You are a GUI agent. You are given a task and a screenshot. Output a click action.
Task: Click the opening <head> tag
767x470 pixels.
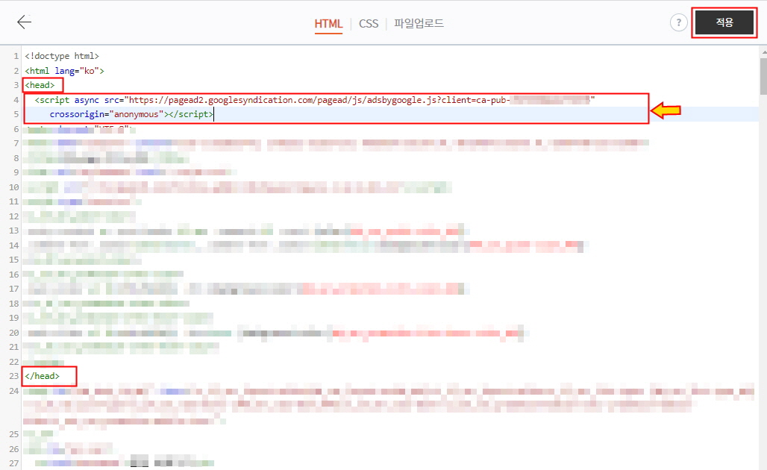click(40, 85)
